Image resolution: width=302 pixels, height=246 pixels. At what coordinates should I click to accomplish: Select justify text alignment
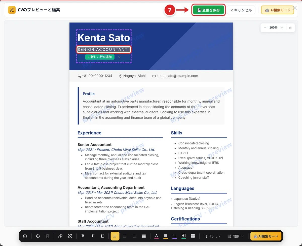click(x=144, y=236)
